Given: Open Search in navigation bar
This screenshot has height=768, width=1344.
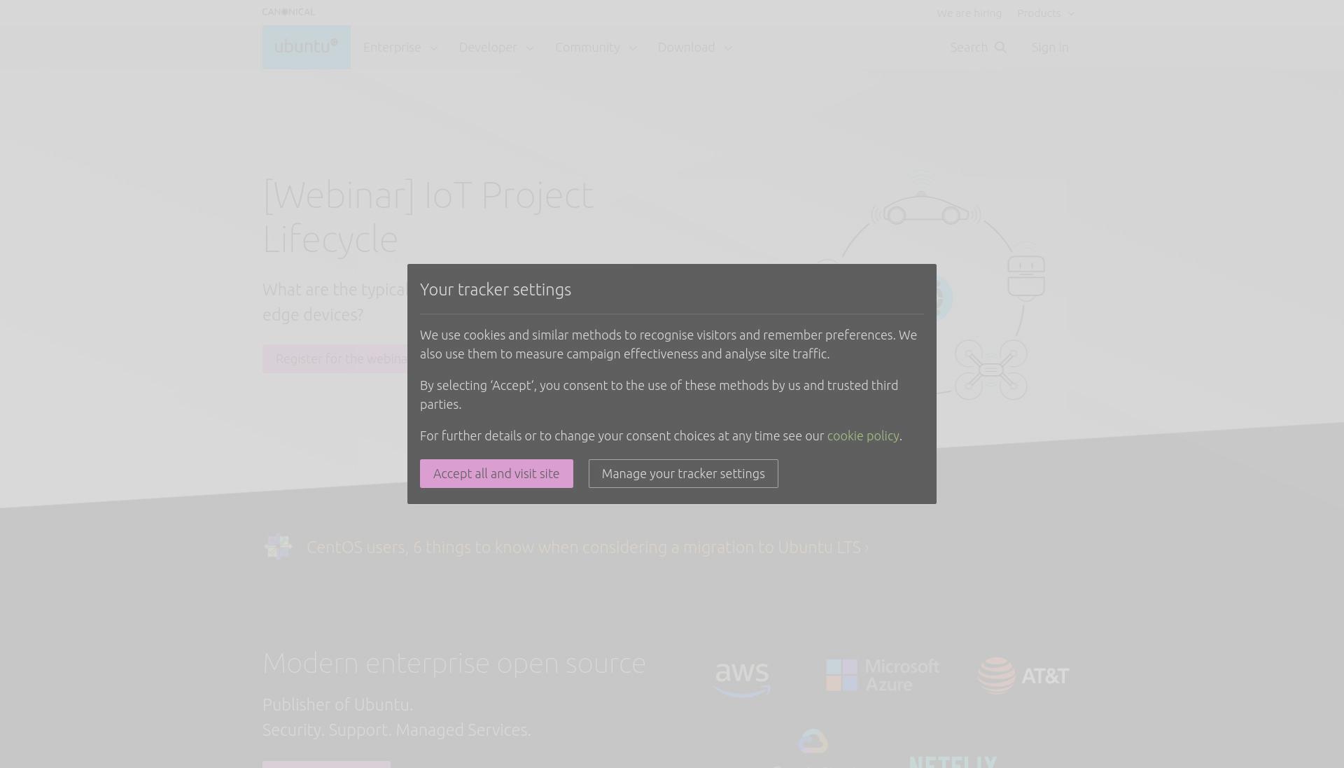Looking at the screenshot, I should [x=978, y=48].
